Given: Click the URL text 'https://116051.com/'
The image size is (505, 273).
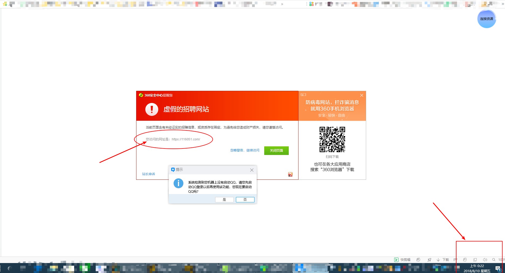Looking at the screenshot, I should pos(186,139).
